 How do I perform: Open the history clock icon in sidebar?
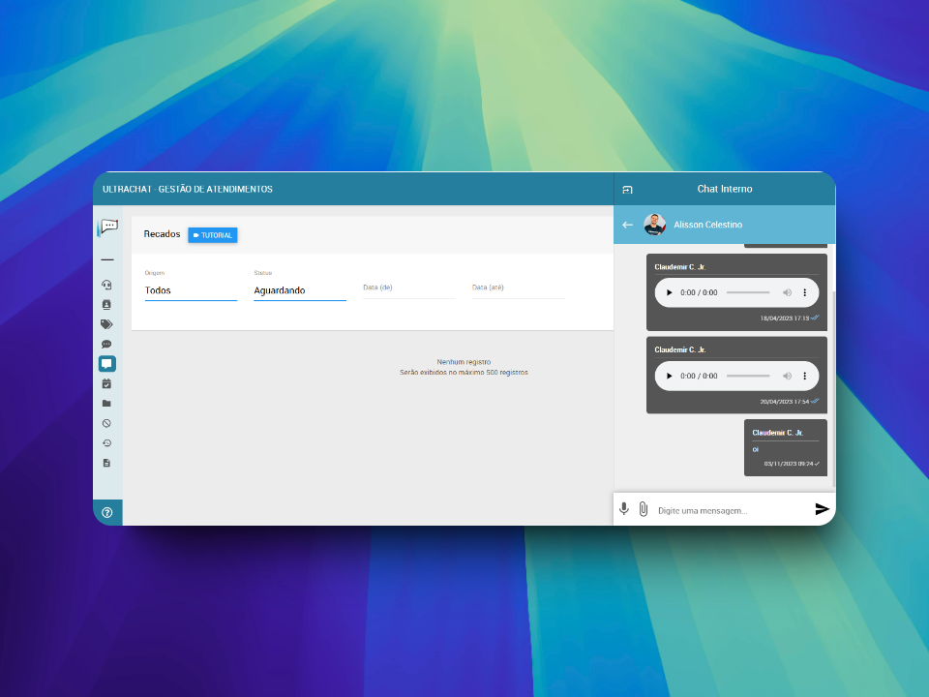(106, 443)
